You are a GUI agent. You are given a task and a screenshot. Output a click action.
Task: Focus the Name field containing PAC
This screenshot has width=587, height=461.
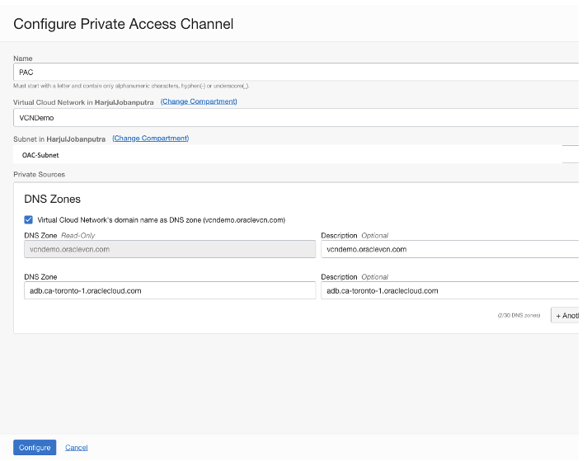click(297, 72)
